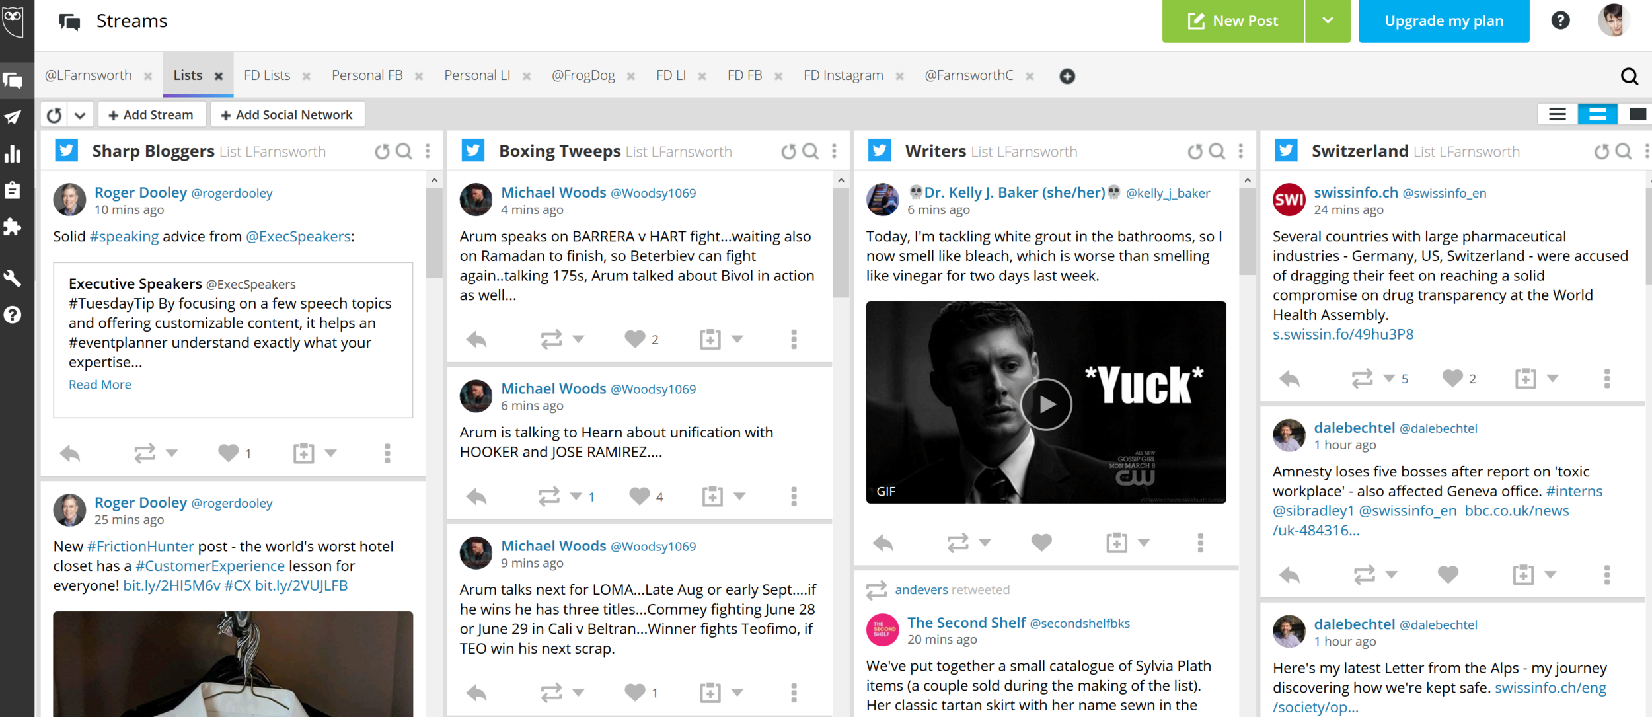The height and width of the screenshot is (717, 1652).
Task: Open global search at the top right
Action: pos(1630,77)
